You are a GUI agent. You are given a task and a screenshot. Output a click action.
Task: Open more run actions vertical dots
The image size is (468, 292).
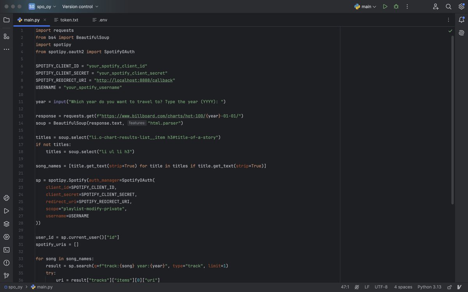407,7
